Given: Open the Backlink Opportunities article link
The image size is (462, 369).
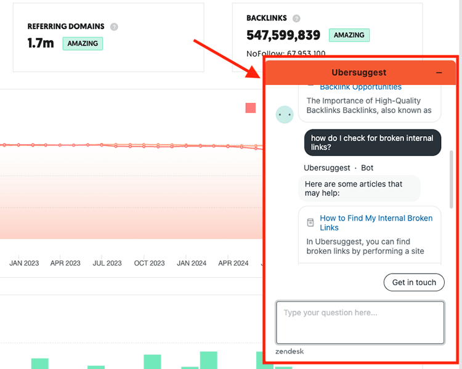Looking at the screenshot, I should tap(360, 87).
